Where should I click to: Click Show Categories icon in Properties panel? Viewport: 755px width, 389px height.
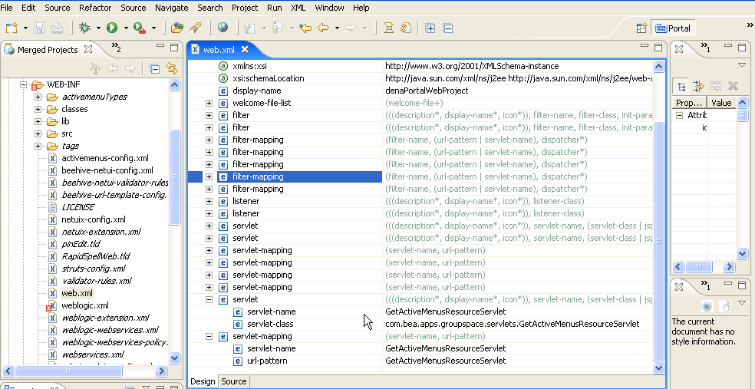tap(681, 87)
